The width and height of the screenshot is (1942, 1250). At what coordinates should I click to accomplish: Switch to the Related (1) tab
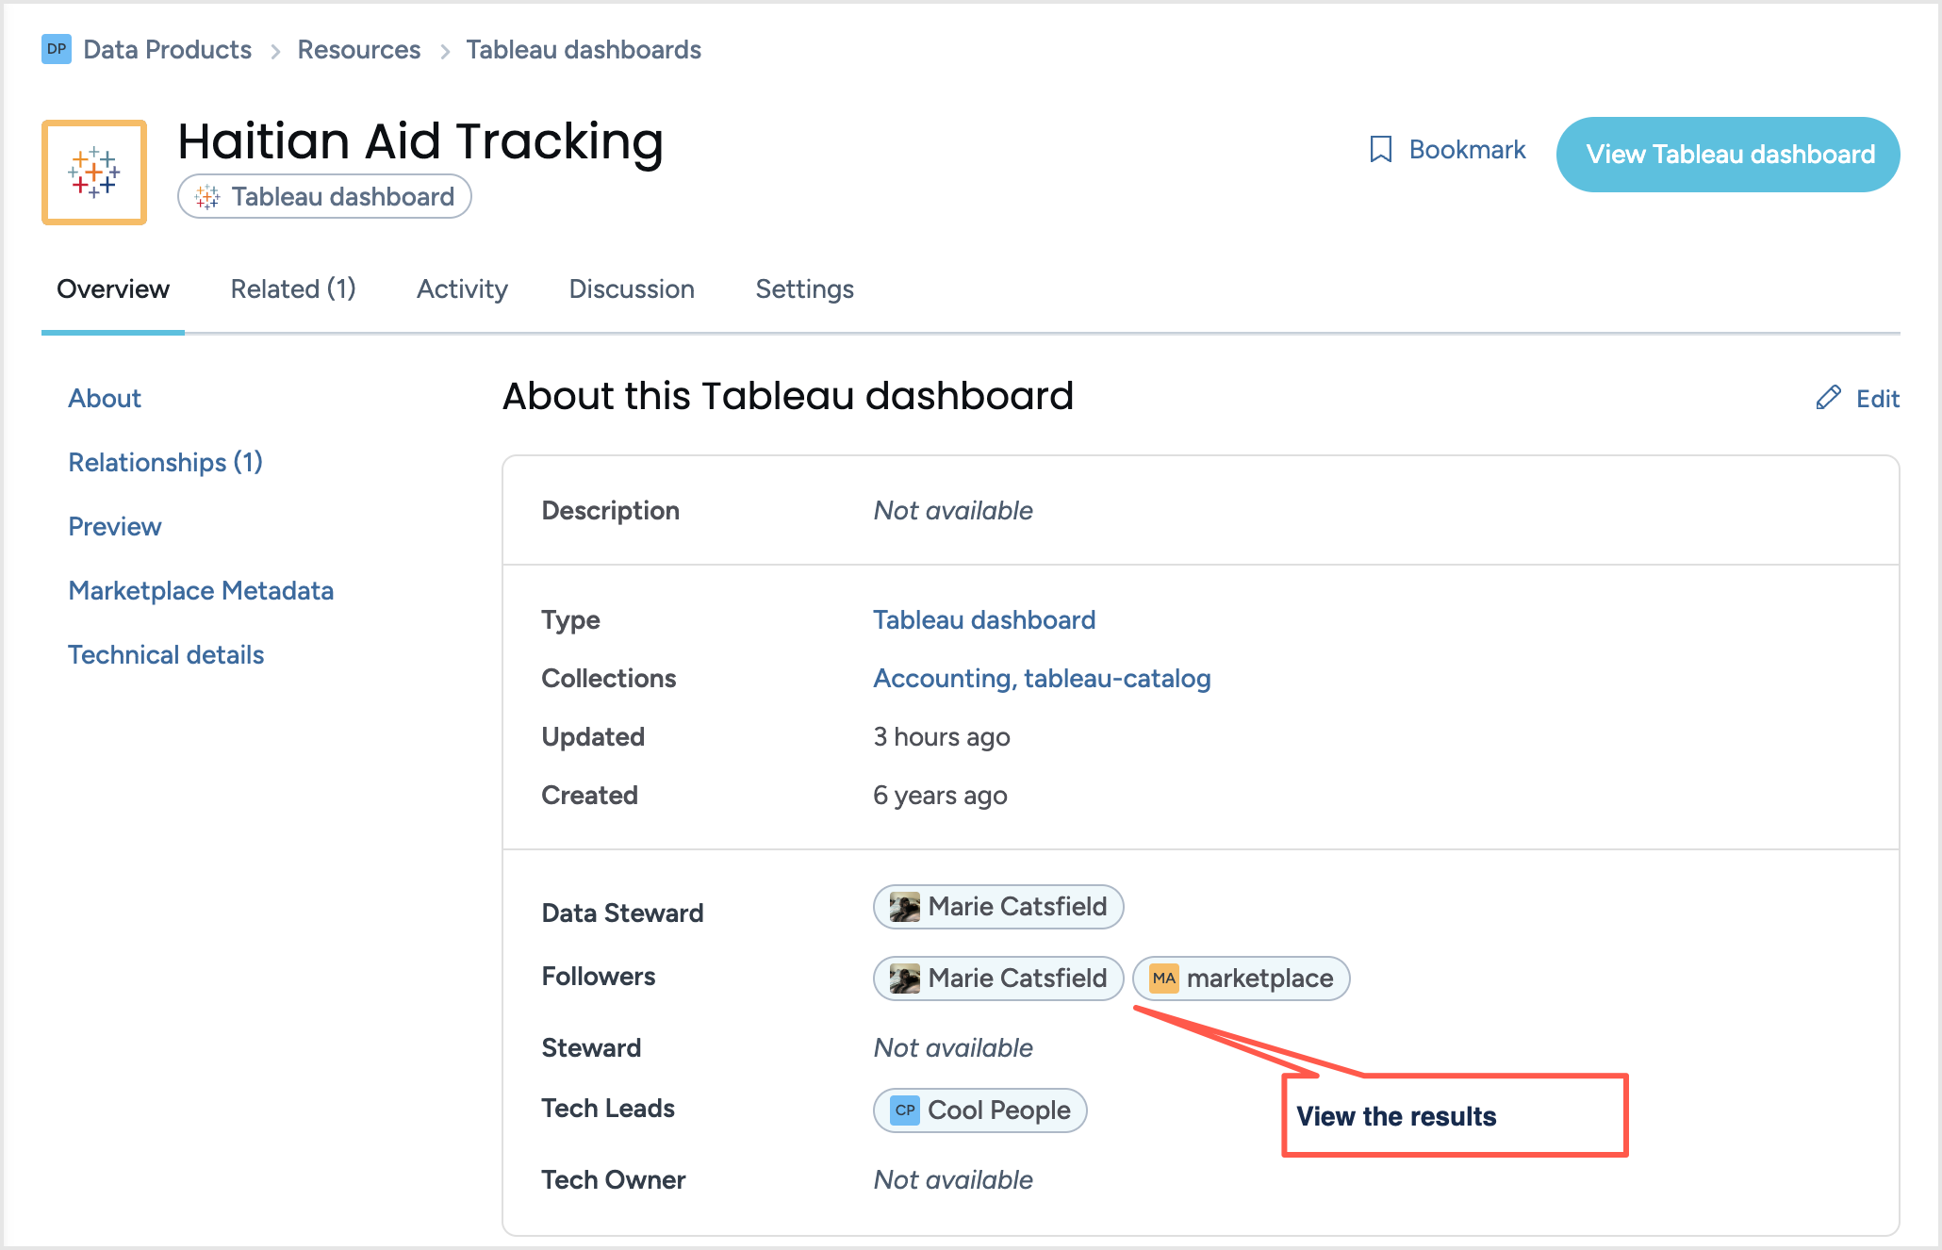click(x=293, y=288)
